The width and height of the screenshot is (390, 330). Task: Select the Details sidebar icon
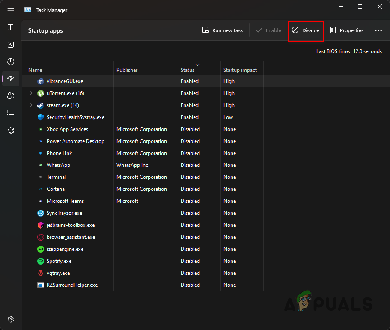(10, 113)
